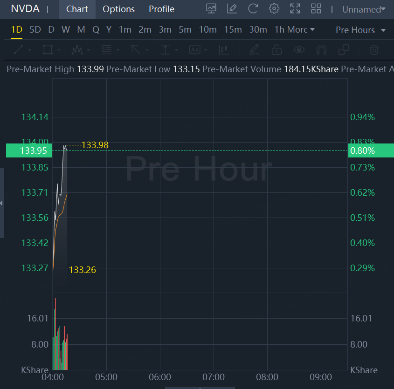394x389 pixels.
Task: Expand the wave pattern tool dropdown arrow
Action: pyautogui.click(x=89, y=50)
